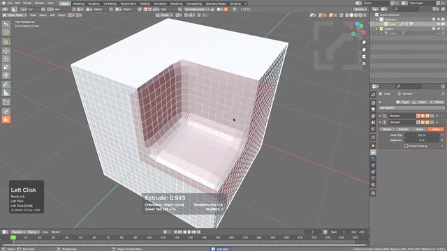Viewport: 447px width, 251px height.
Task: Toggle camera view icon in viewport
Action: 364,56
